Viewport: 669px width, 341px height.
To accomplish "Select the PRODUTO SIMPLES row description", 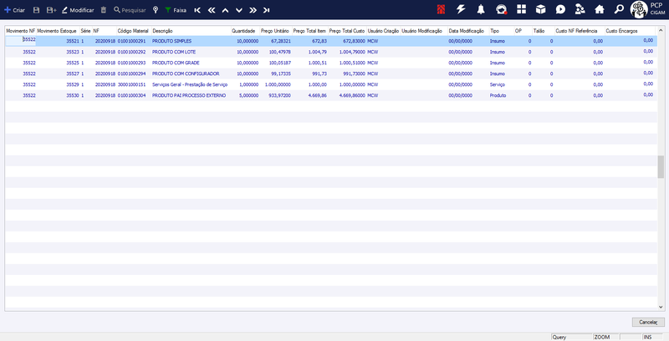I will click(x=171, y=41).
